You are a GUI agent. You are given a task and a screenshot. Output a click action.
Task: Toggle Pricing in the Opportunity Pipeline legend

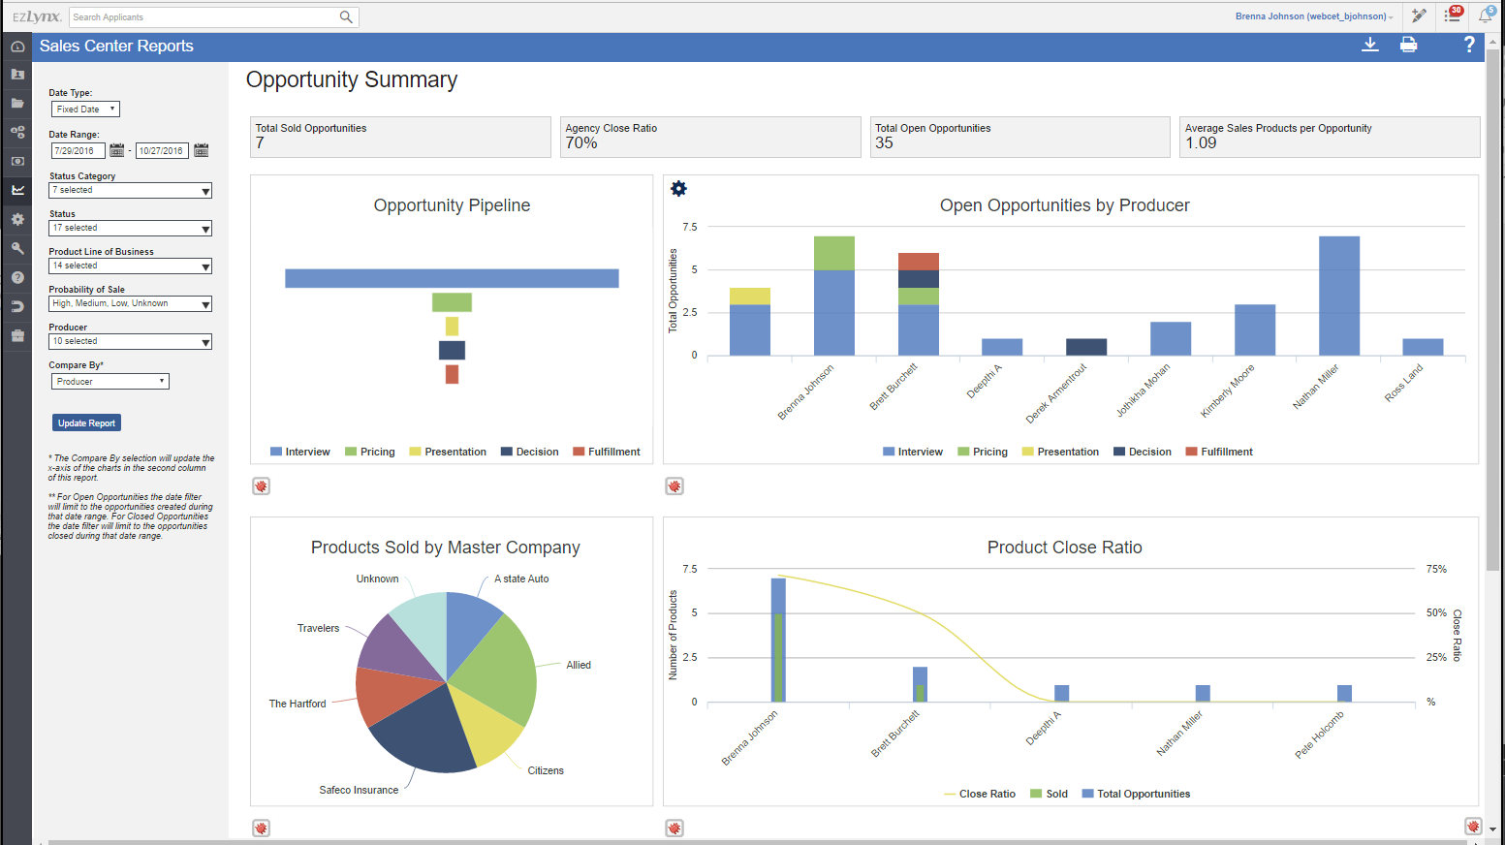point(369,451)
